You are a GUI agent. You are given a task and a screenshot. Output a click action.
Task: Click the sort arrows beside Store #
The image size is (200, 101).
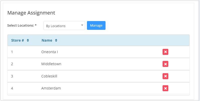(x=28, y=40)
